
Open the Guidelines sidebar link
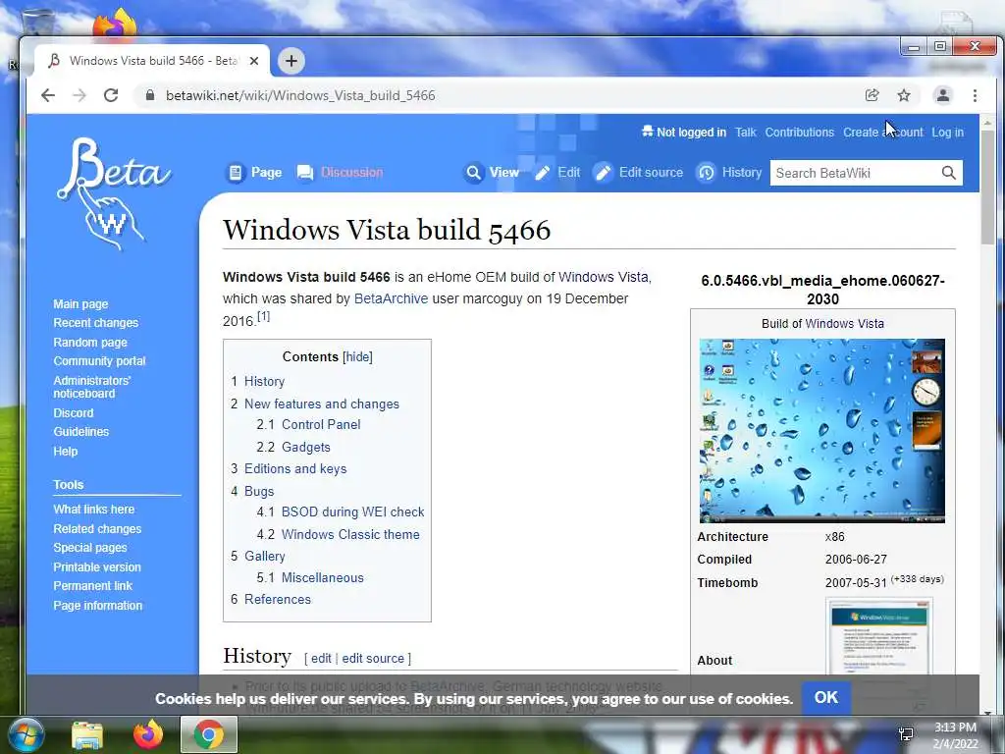80,432
